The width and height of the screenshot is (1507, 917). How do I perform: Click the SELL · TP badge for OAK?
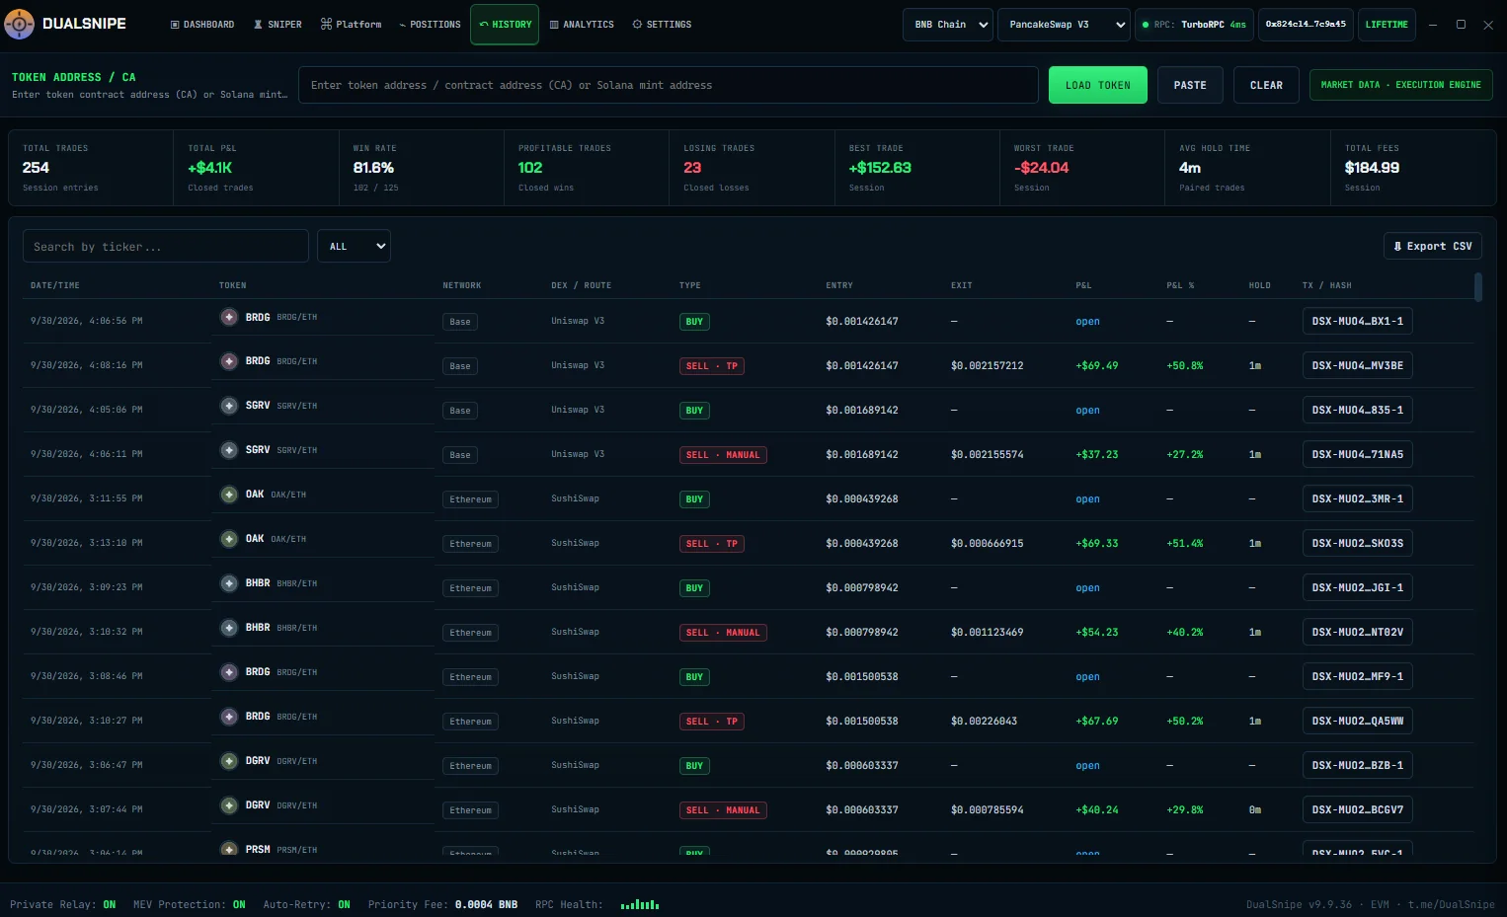711,544
